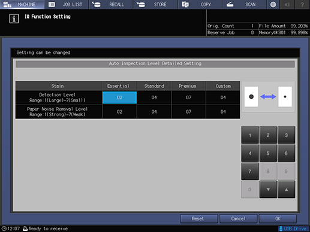
Task: Open the MACHINE tab
Action: pyautogui.click(x=22, y=4)
